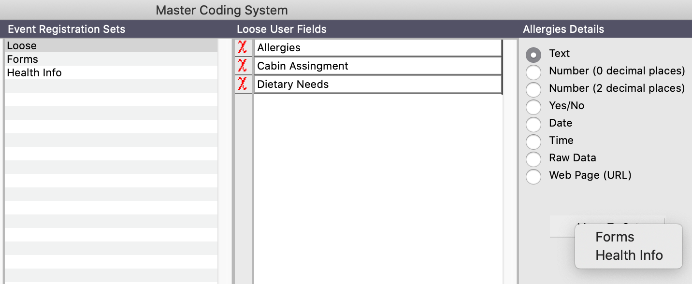Click the red X beside Dietary Needs

pos(243,84)
